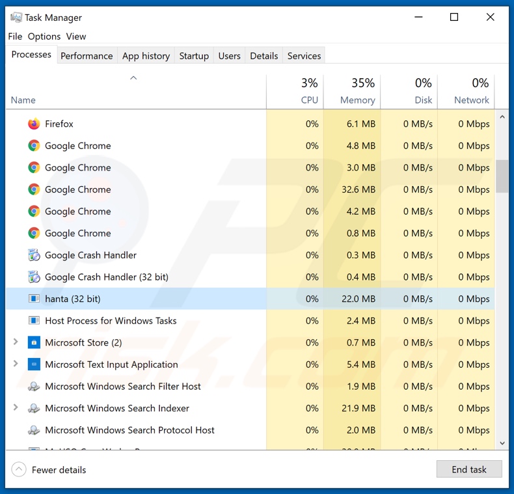The image size is (514, 494).
Task: Expand the Microsoft Store (2) group
Action: (16, 342)
